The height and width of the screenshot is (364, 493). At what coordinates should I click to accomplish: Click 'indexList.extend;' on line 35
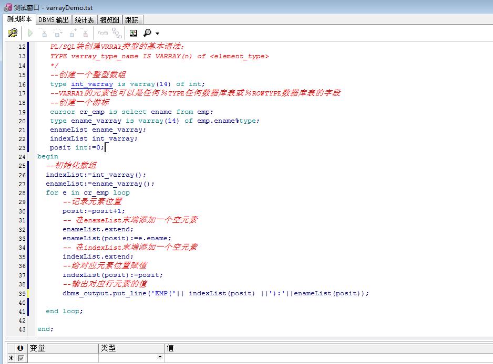98,256
